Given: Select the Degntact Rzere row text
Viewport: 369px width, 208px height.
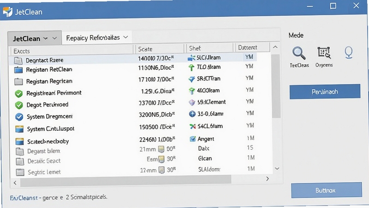Looking at the screenshot, I should (x=44, y=61).
